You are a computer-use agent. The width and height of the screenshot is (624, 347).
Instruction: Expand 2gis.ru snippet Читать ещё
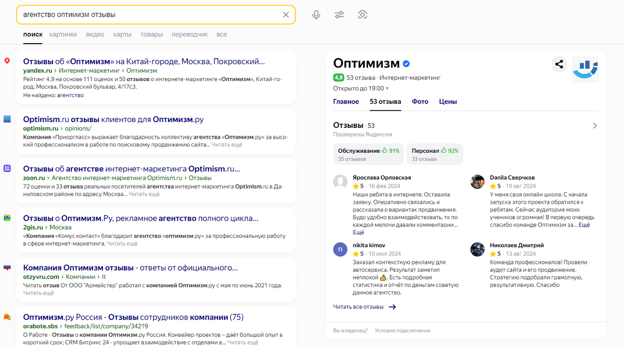coord(122,243)
